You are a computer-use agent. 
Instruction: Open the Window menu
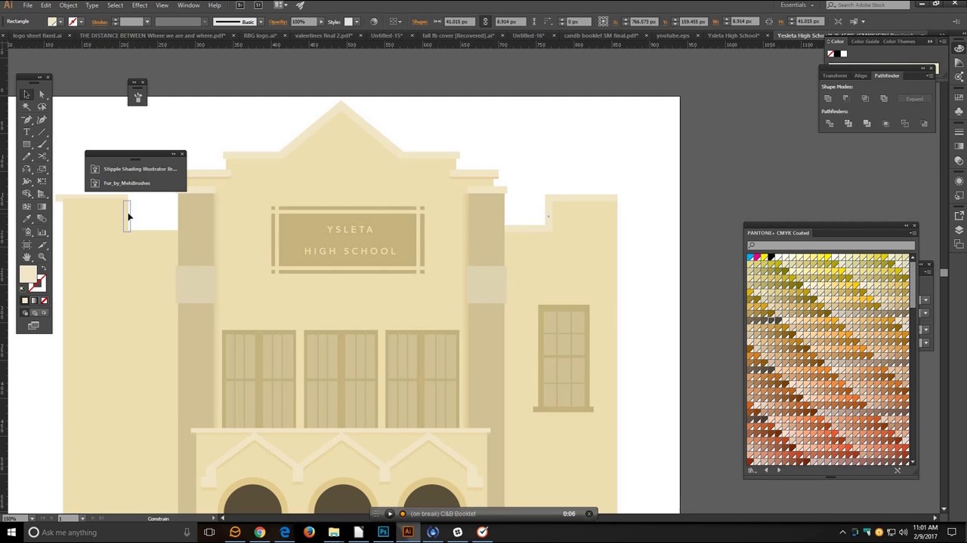[188, 5]
